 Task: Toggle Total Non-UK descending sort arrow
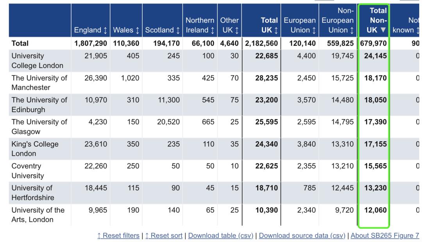[383, 30]
